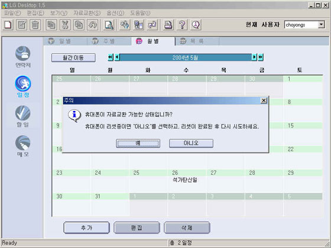331x248 pixels.
Task: Select the May 26 석가탄신일 calendar cell
Action: (x=187, y=181)
